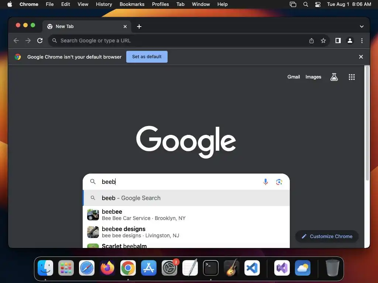This screenshot has height=283, width=378.
Task: Click the page vertical scrollbar
Action: point(367,123)
